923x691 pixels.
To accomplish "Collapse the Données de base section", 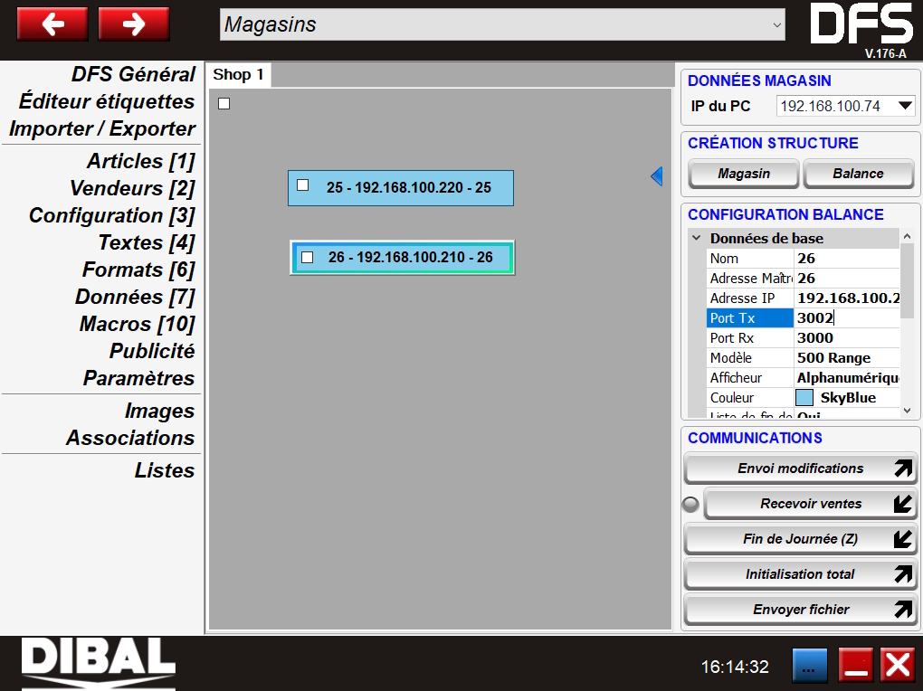I will pos(696,239).
